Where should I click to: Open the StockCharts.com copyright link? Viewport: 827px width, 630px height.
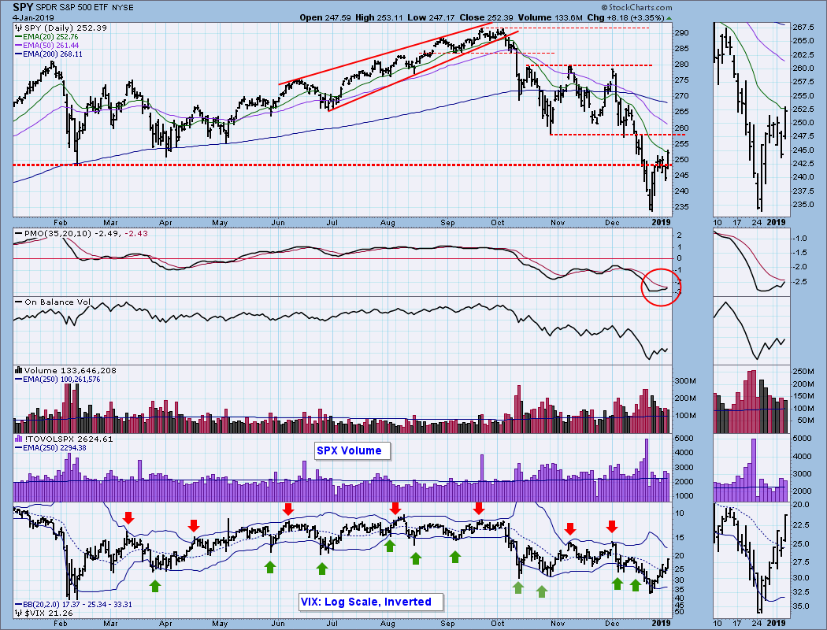[636, 7]
